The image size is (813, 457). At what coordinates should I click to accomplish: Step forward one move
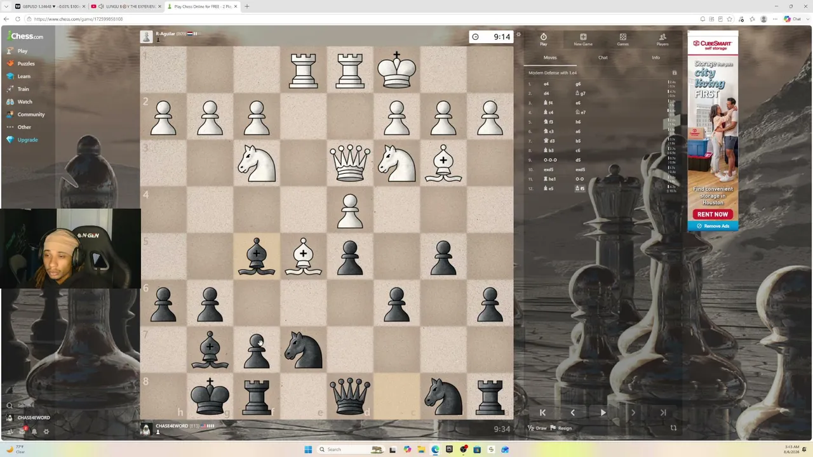tap(633, 413)
